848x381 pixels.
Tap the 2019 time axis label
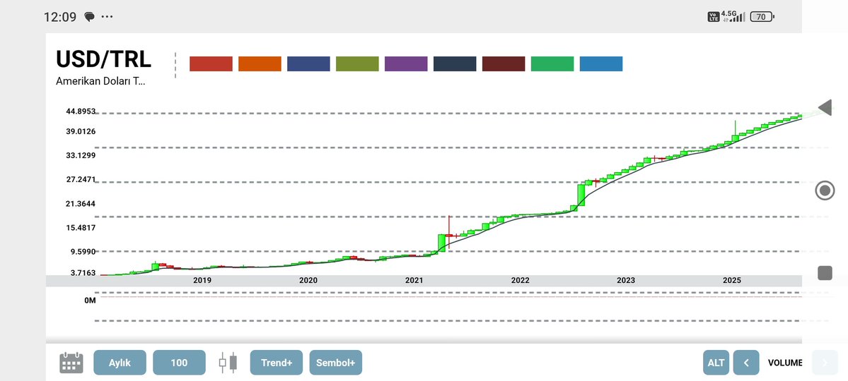click(202, 281)
